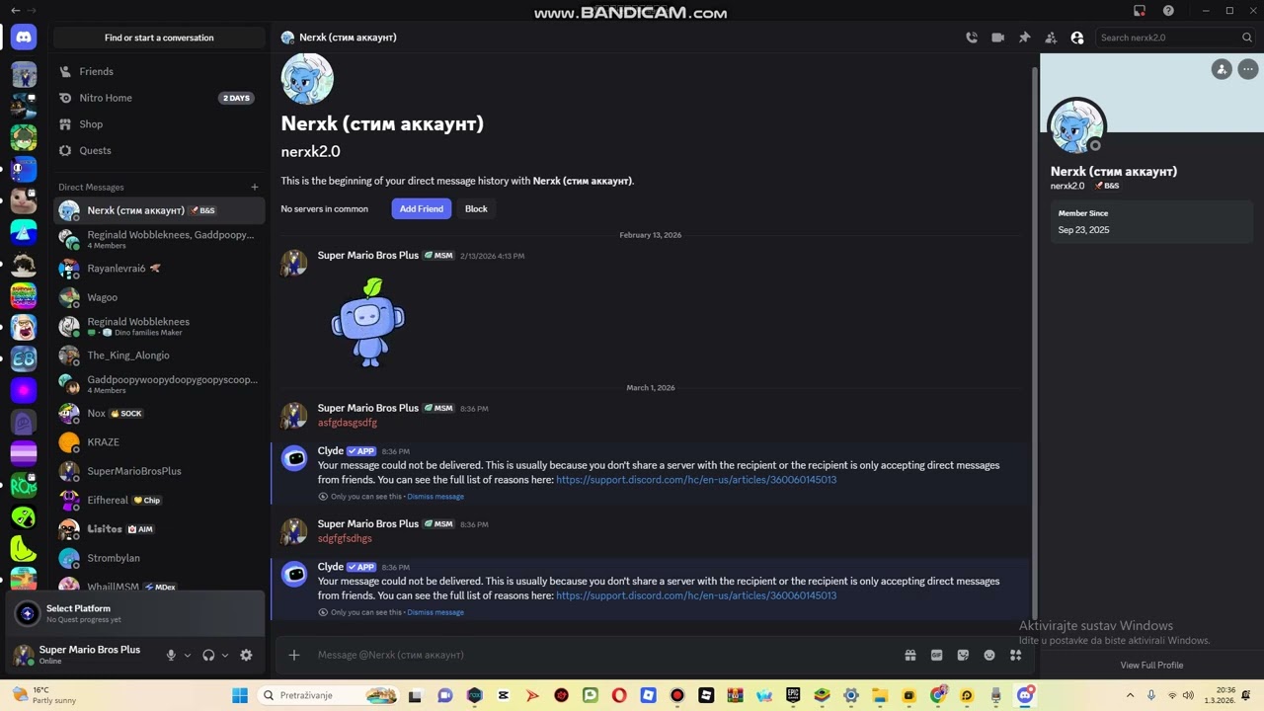
Task: Open Chrome taskbar icon
Action: coord(938,695)
